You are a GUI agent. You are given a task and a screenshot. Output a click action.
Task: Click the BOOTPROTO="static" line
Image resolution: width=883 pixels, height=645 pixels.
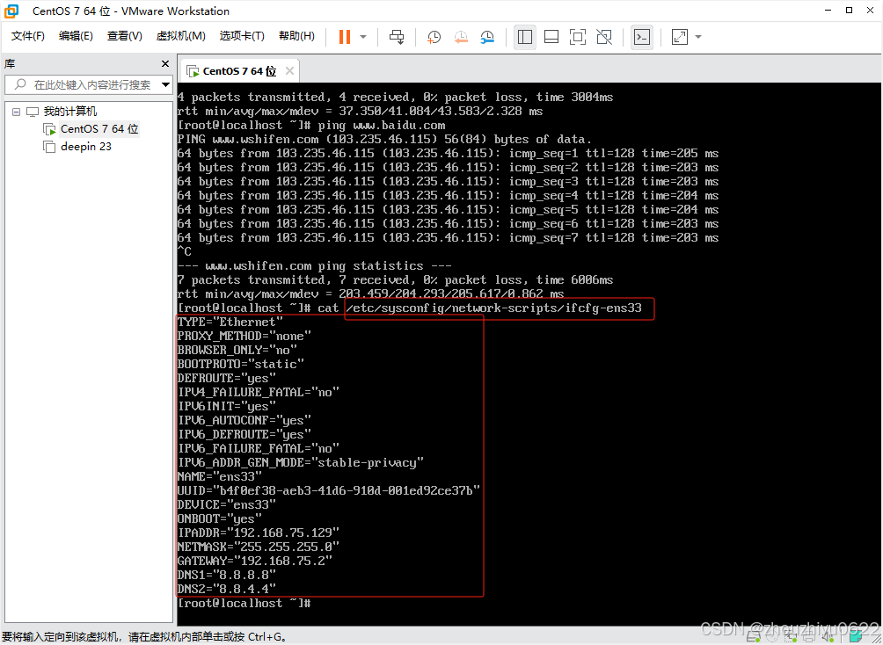241,364
